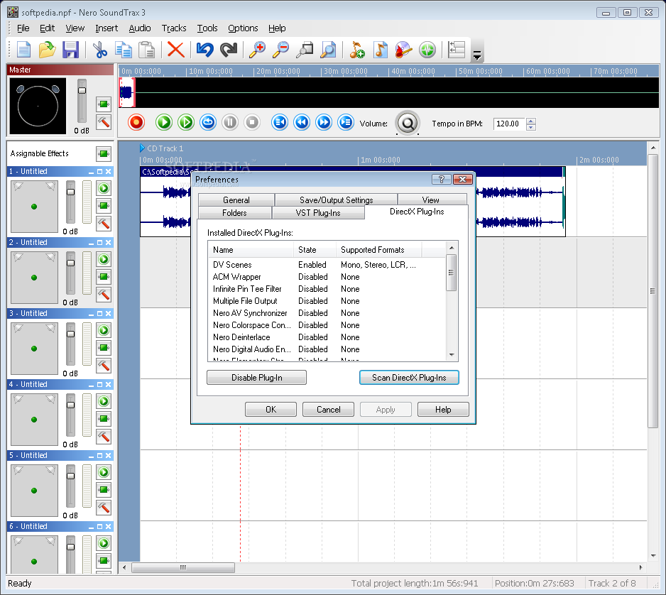Fast forward with the blue double-arrow button
This screenshot has height=595, width=666.
point(324,122)
